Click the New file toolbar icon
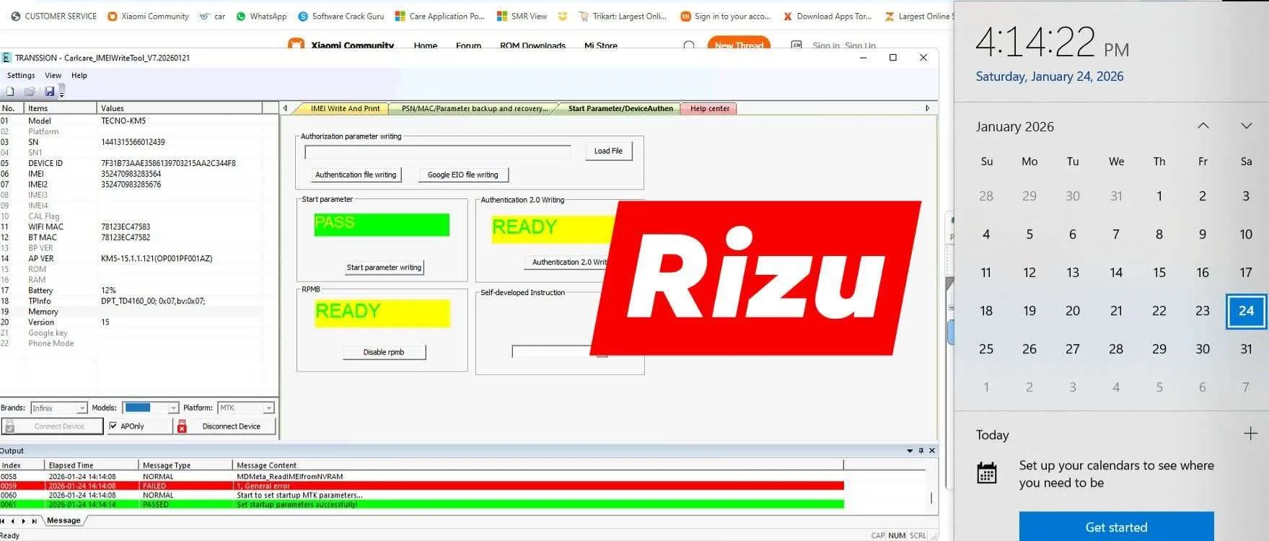The height and width of the screenshot is (541, 1269). [10, 92]
